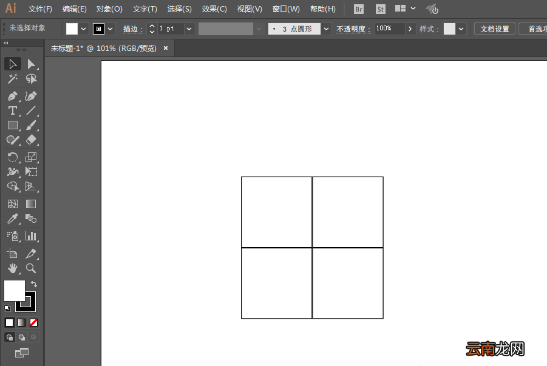This screenshot has width=547, height=366.
Task: Open Adobe Stock via St icon
Action: tap(381, 10)
